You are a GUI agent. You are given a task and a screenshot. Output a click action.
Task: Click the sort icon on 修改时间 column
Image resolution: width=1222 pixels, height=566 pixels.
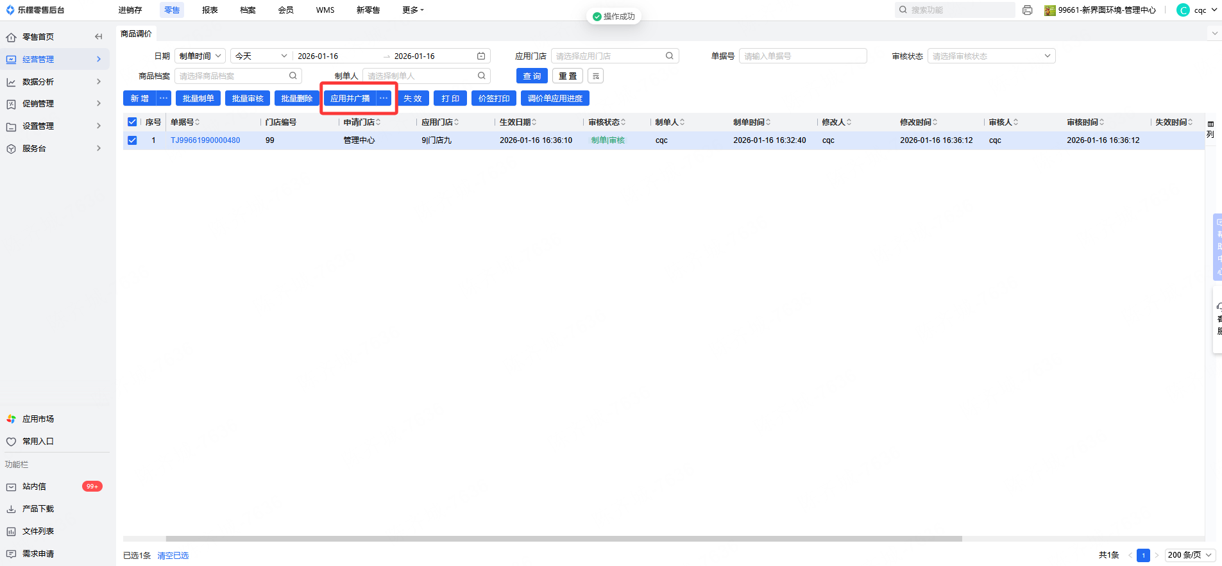(935, 122)
